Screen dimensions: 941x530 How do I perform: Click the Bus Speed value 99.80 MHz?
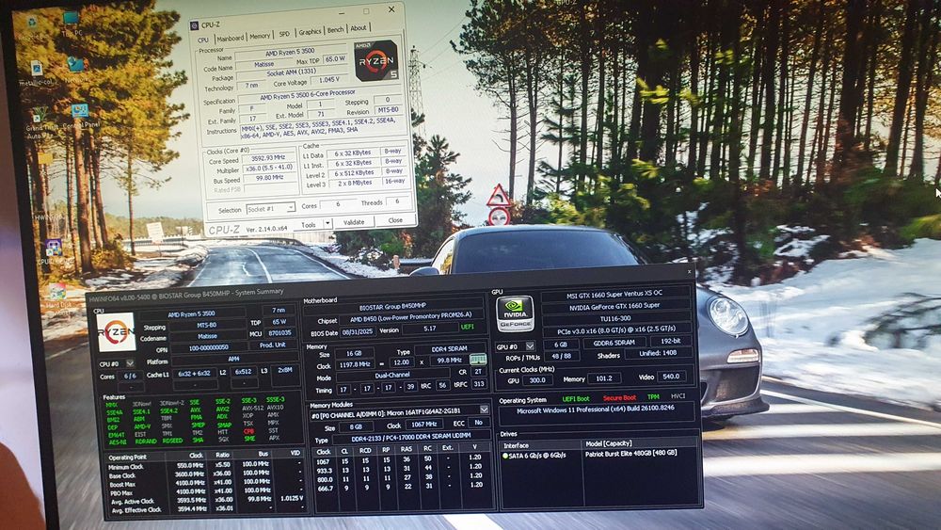click(x=269, y=178)
